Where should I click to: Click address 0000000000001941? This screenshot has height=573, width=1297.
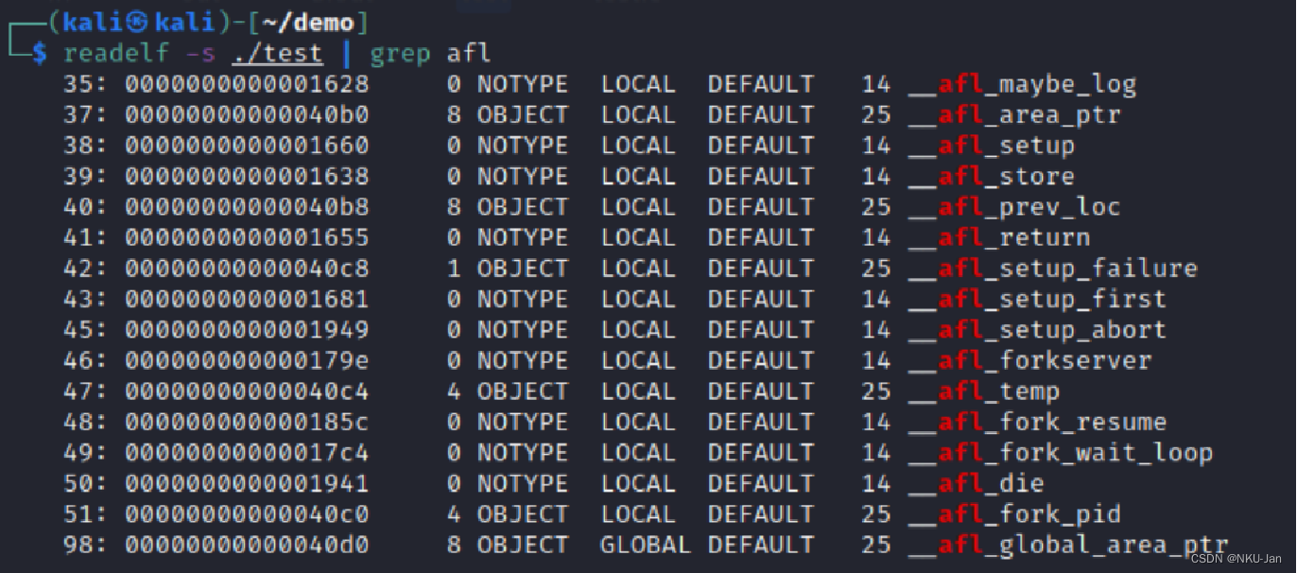click(x=247, y=483)
